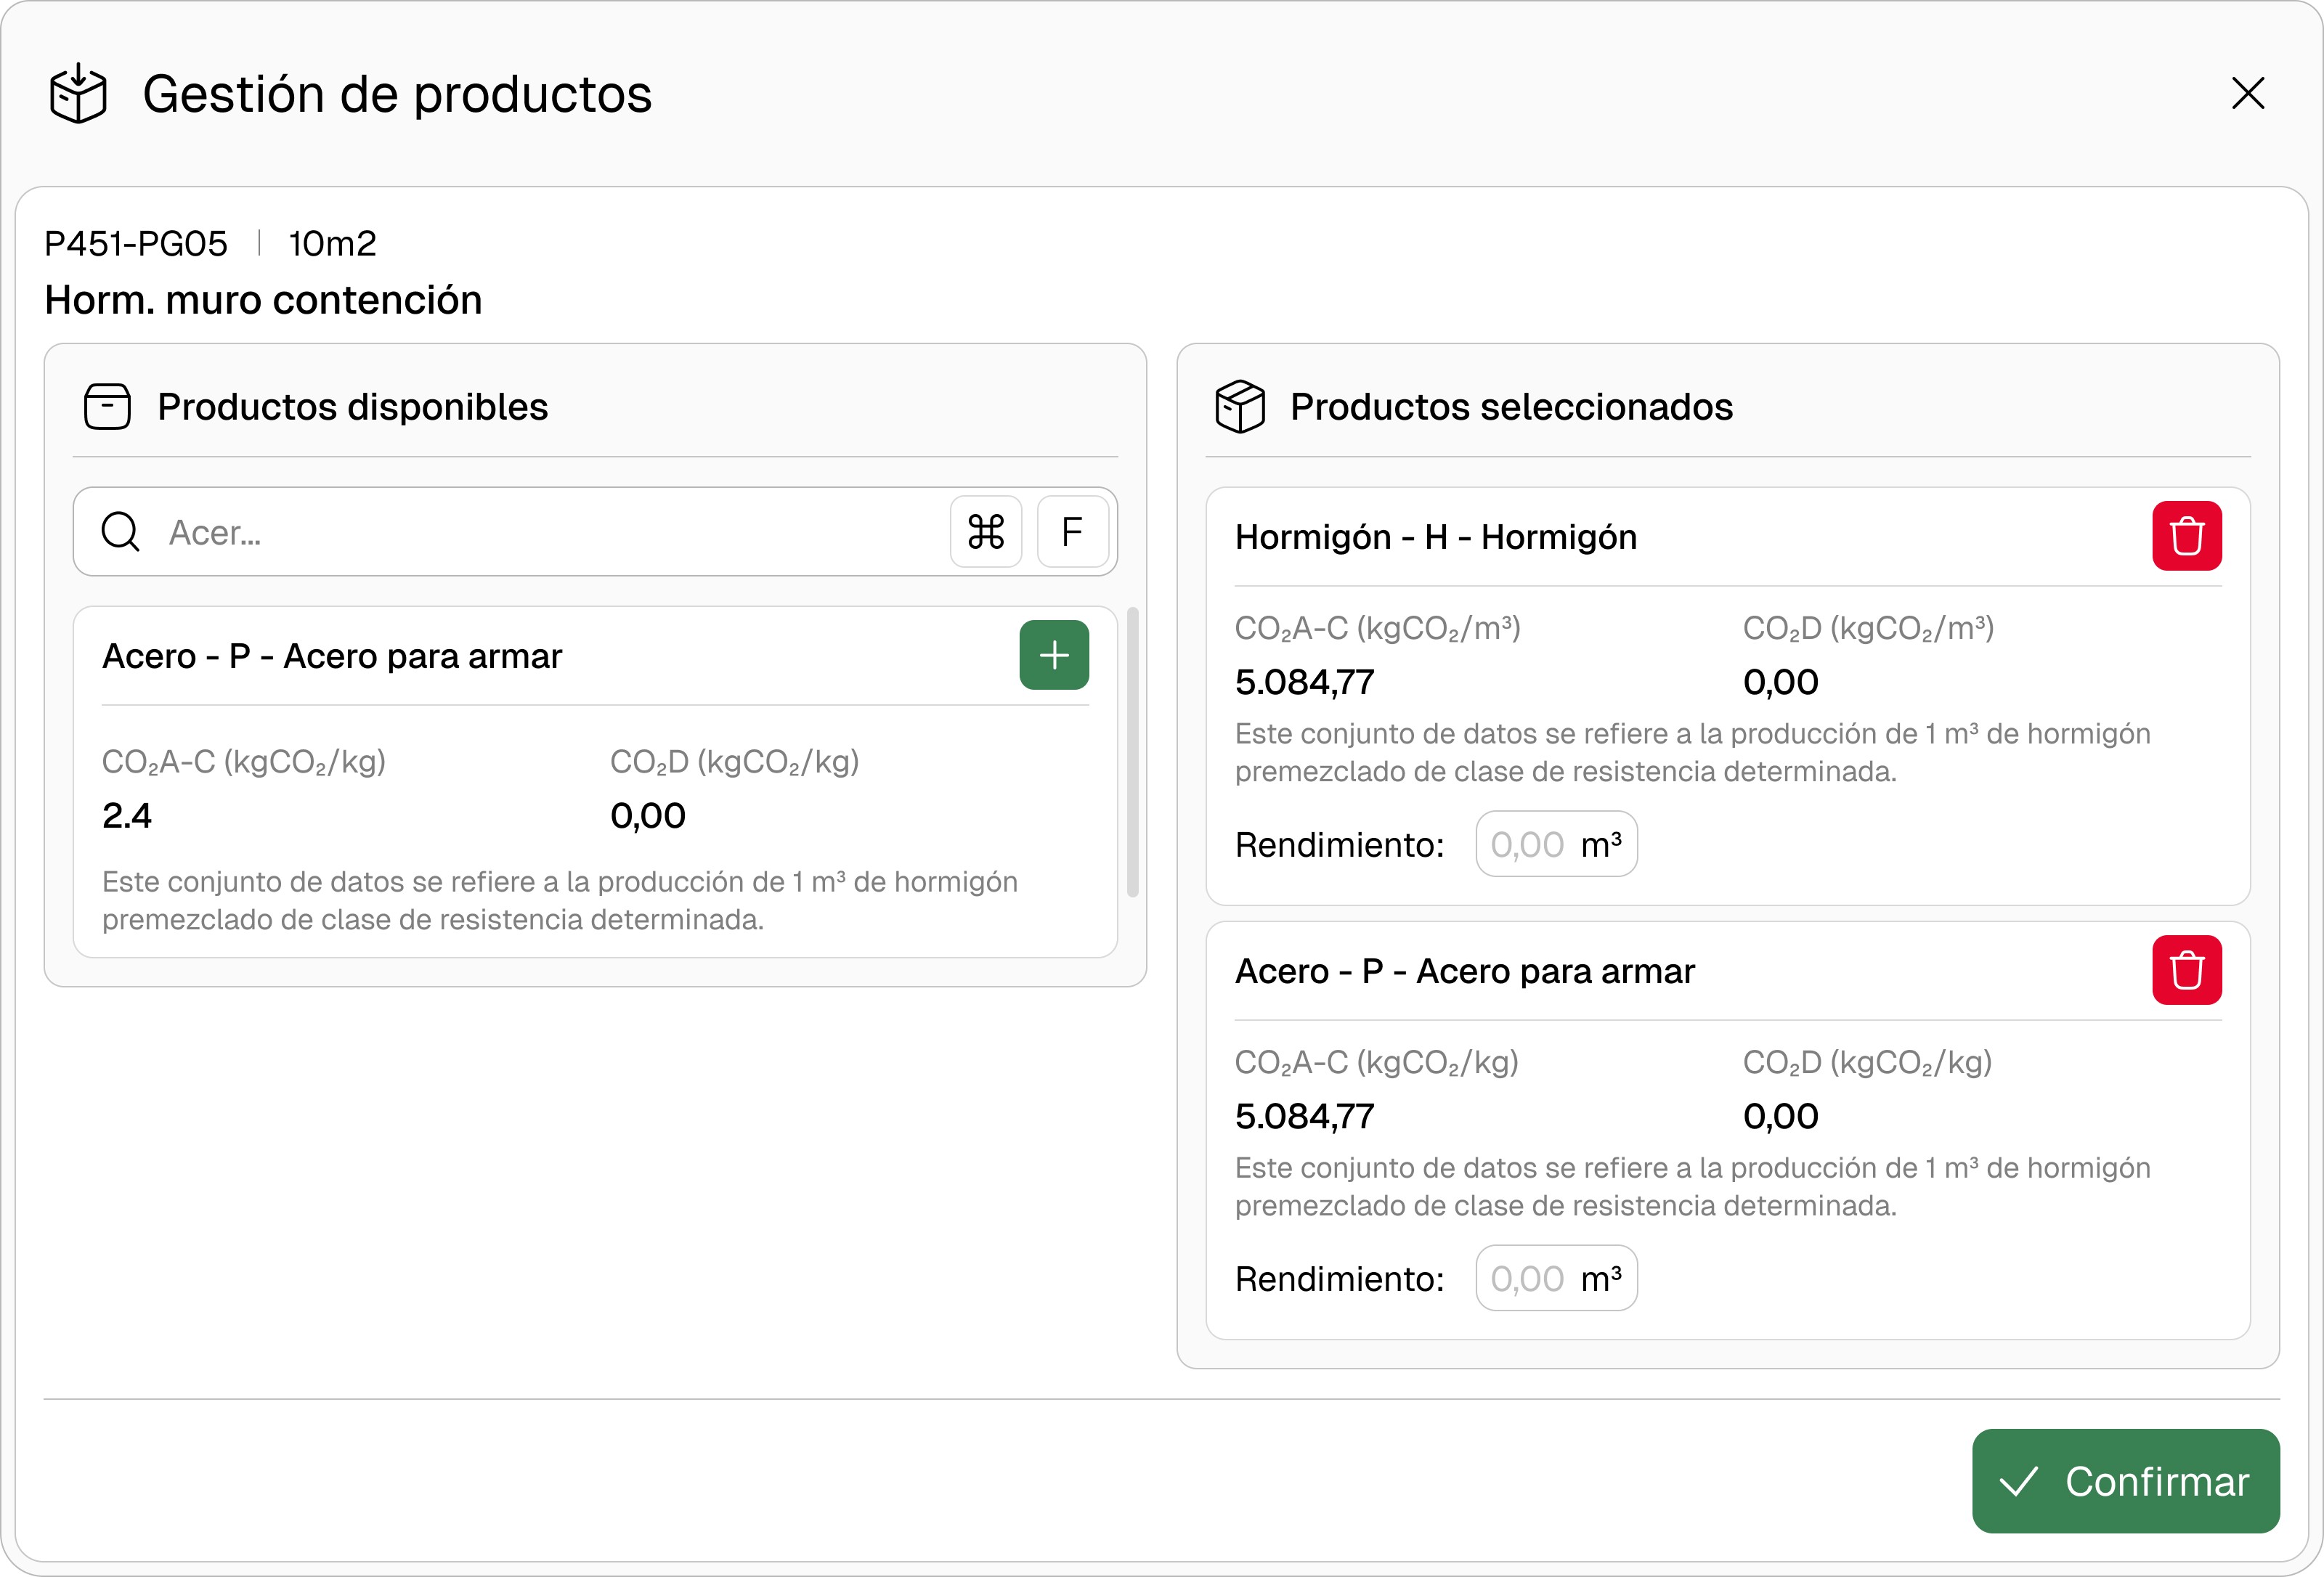Viewport: 2324px width, 1577px height.
Task: Edit Rendimiento field of Hormigón product
Action: [1556, 844]
